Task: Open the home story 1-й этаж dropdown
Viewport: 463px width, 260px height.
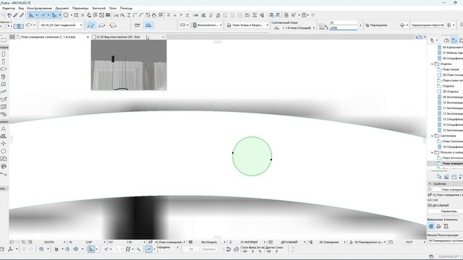Action: 295,27
